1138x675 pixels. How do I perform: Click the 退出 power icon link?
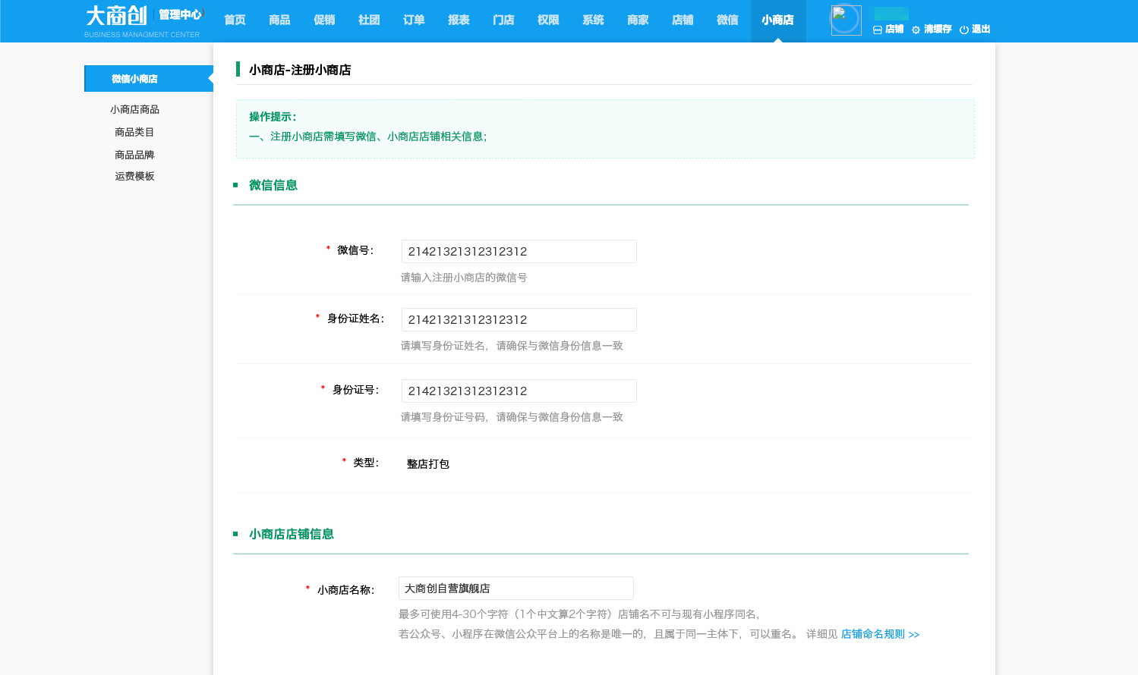(x=975, y=30)
